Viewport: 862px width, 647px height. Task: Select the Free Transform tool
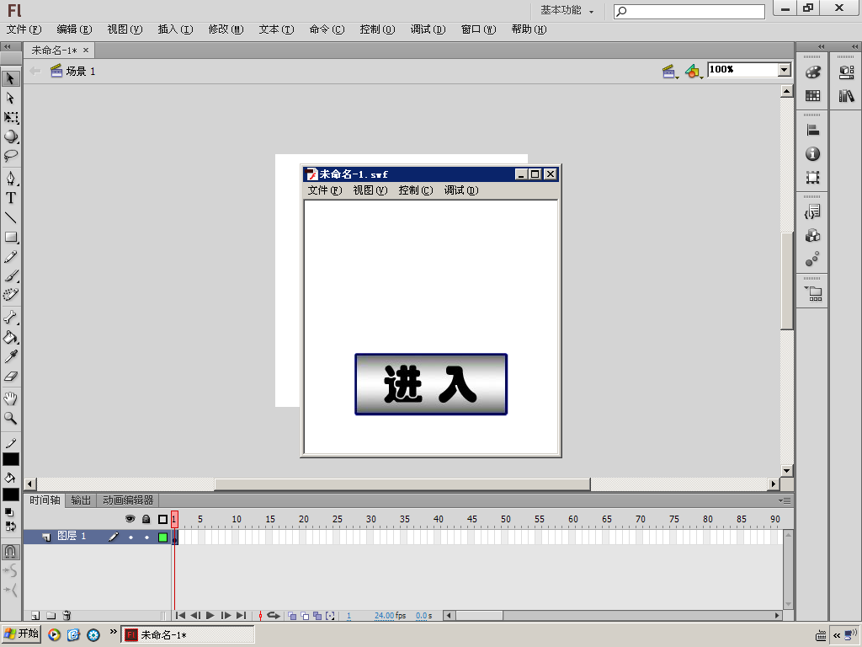click(x=10, y=117)
